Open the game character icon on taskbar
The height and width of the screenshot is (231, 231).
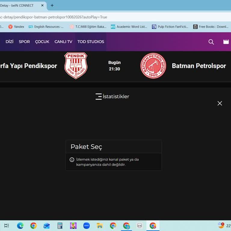[x=73, y=226]
